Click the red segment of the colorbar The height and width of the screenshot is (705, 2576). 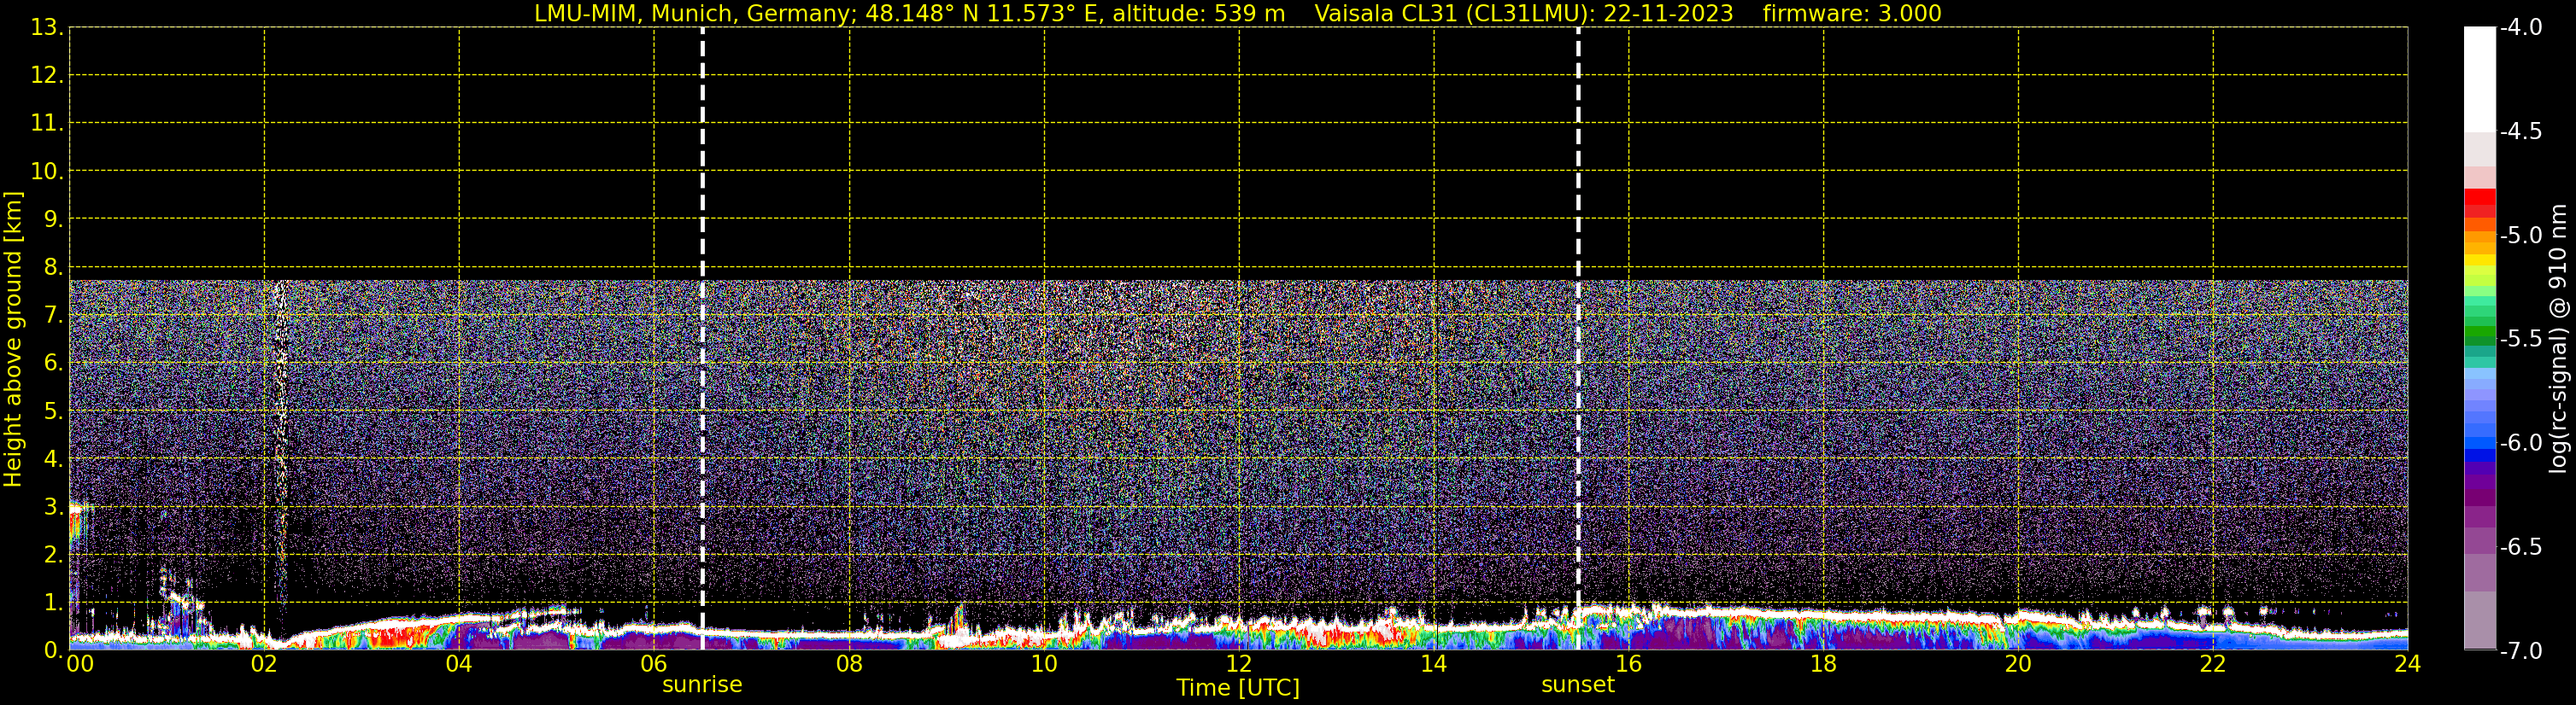coord(2479,203)
